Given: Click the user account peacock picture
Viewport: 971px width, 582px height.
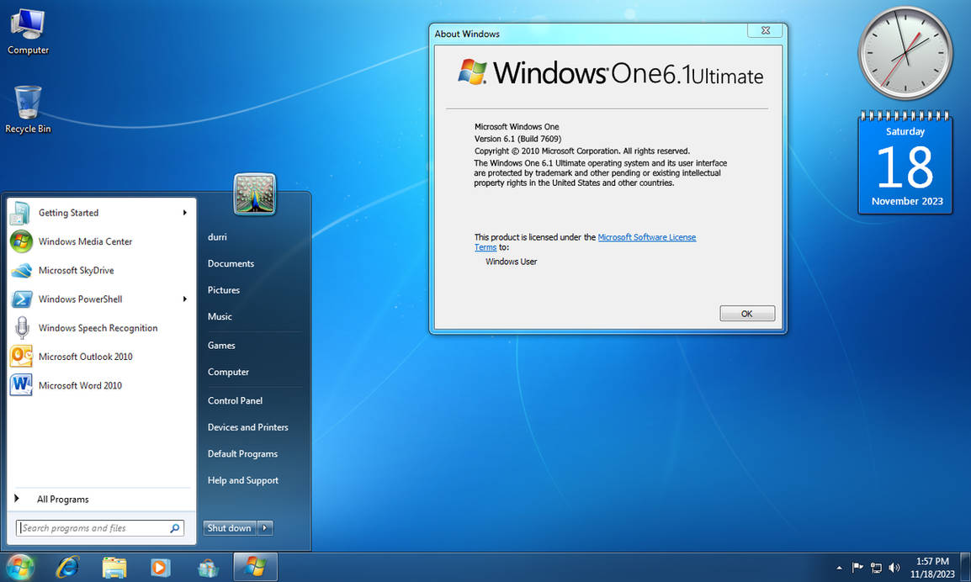Looking at the screenshot, I should coord(254,193).
